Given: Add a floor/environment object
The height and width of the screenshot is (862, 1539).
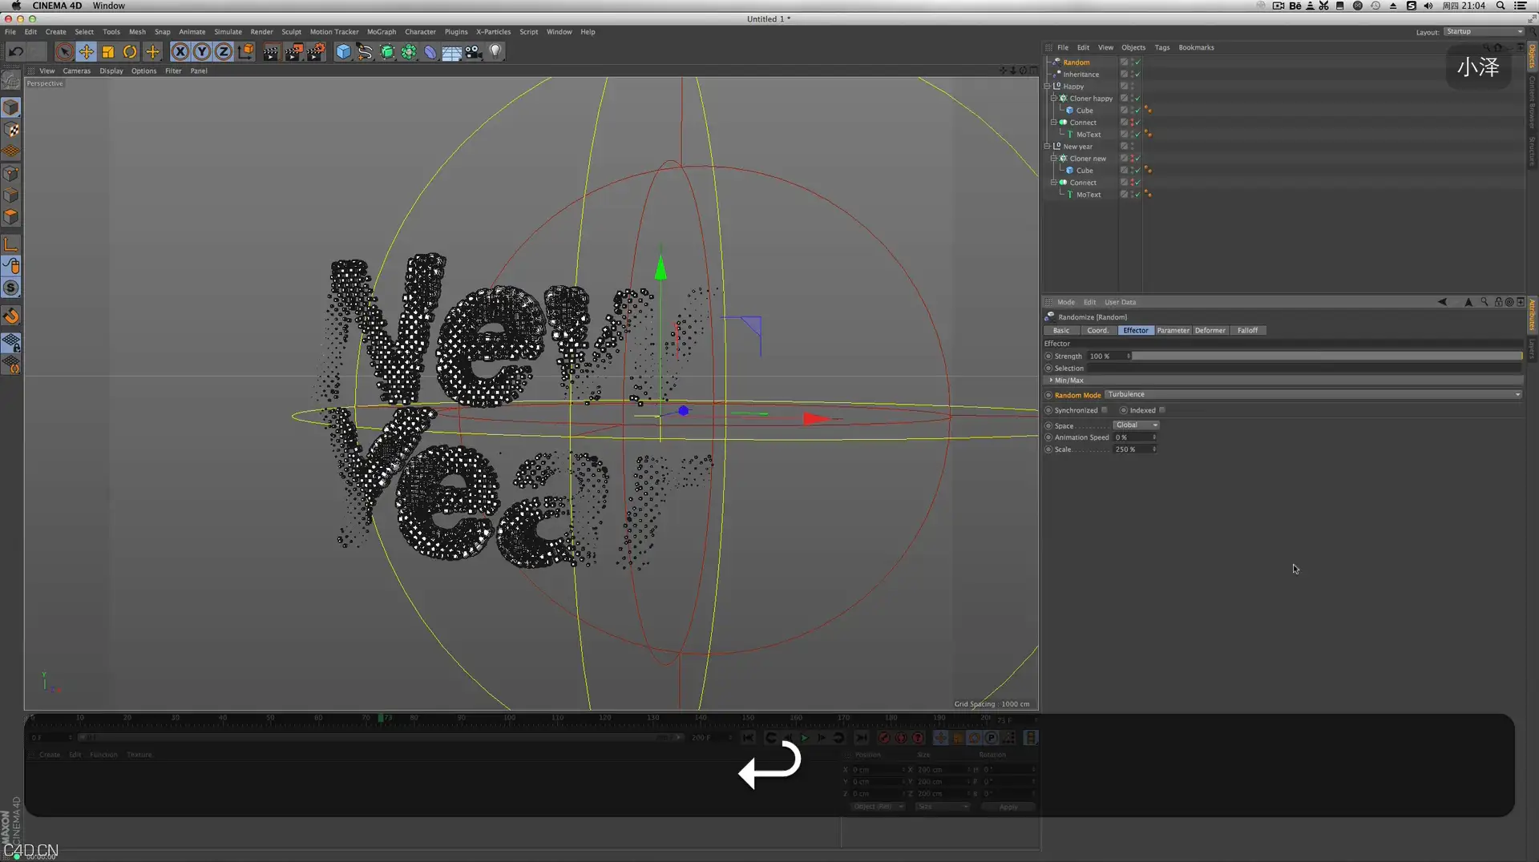Looking at the screenshot, I should (452, 52).
